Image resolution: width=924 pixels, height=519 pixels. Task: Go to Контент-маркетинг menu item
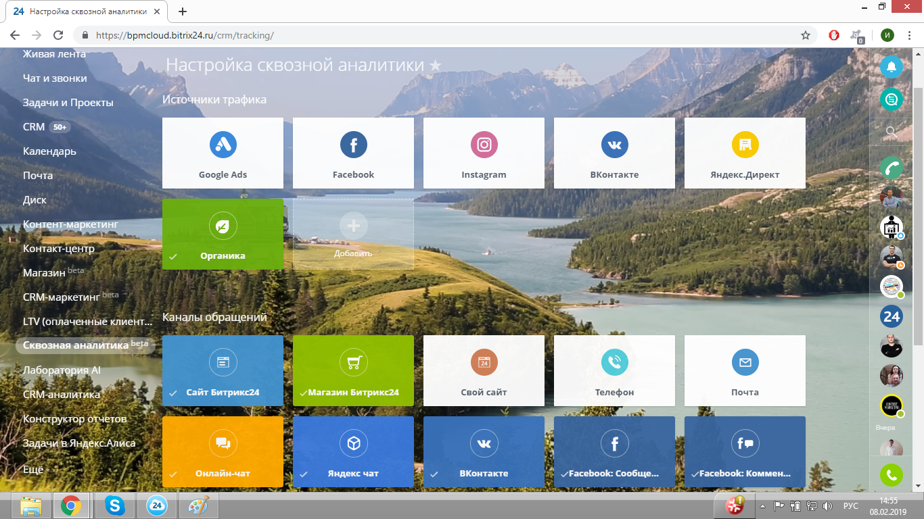(x=70, y=224)
